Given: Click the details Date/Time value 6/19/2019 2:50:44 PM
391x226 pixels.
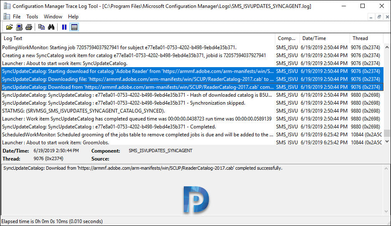Looking at the screenshot, I should coord(56,151).
